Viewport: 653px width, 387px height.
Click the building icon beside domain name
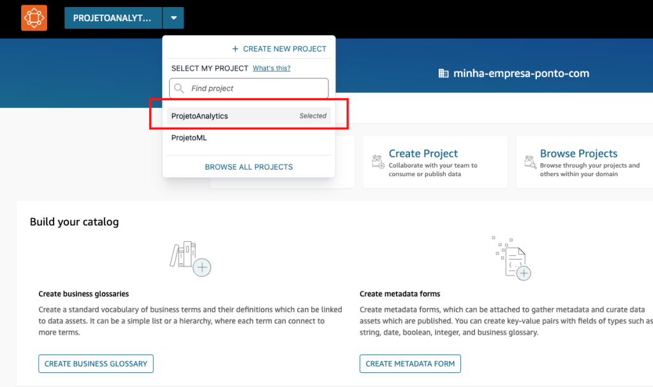(443, 73)
